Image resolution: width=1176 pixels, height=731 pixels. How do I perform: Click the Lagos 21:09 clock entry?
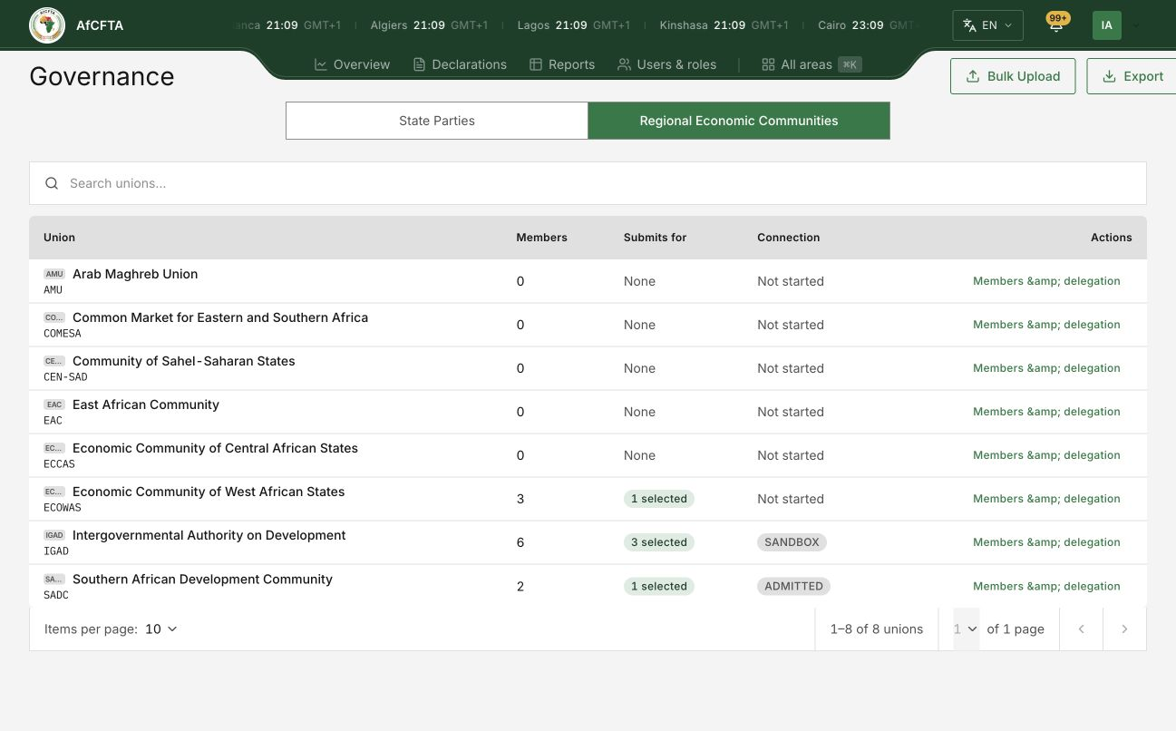point(574,25)
